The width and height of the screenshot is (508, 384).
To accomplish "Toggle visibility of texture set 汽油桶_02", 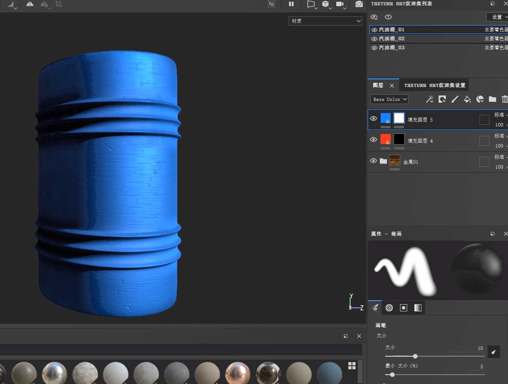I will pyautogui.click(x=374, y=39).
